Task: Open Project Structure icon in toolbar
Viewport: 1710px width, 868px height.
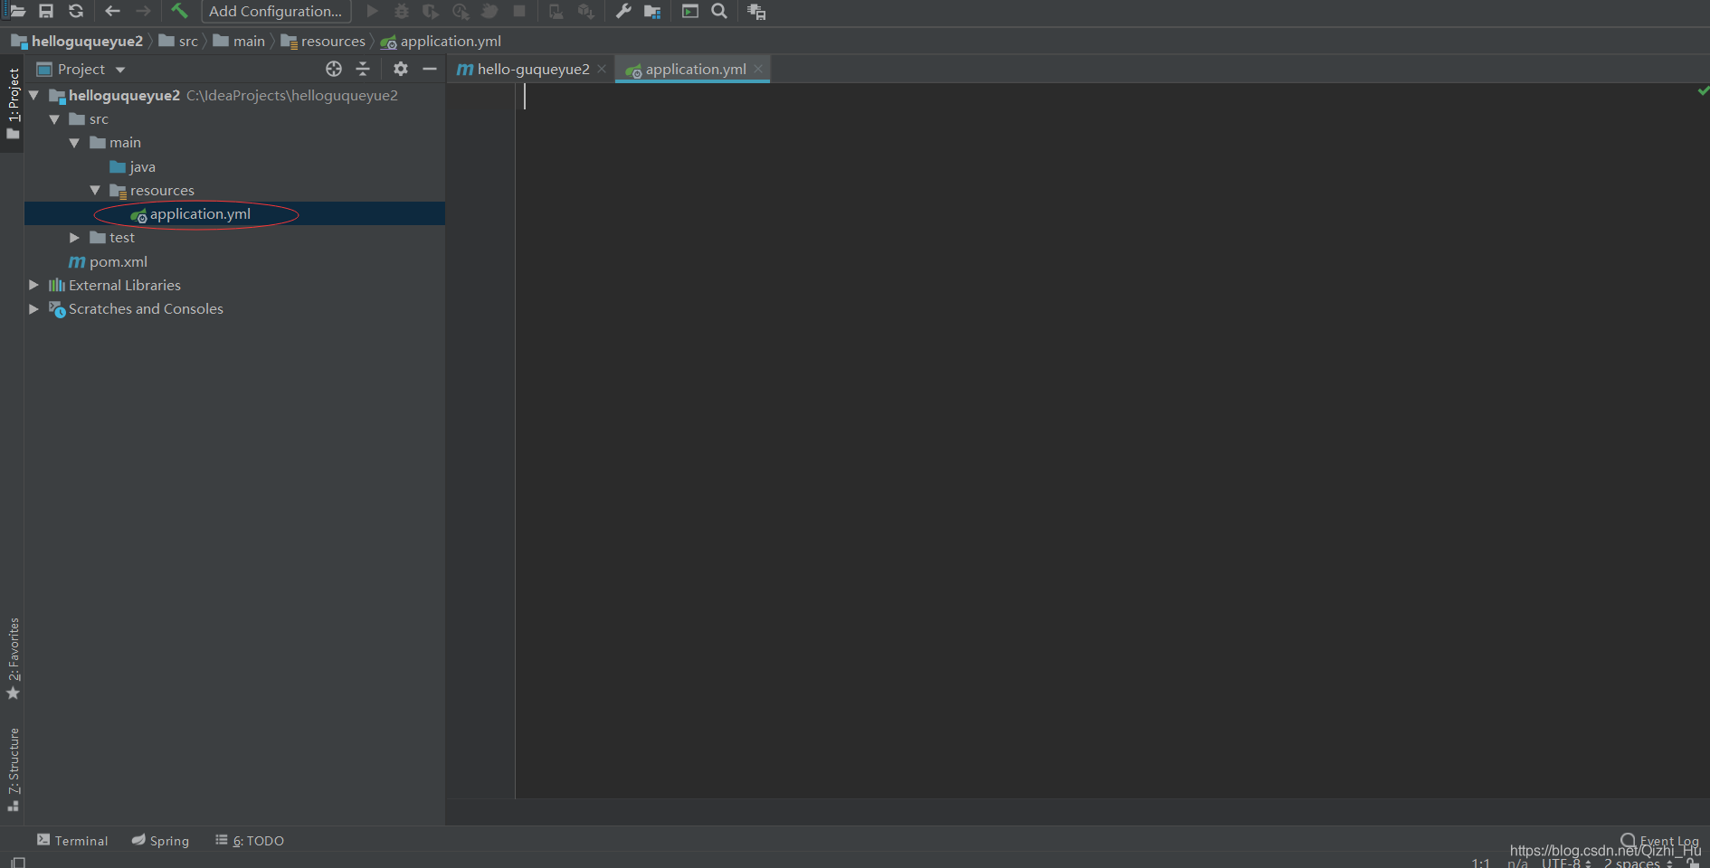Action: pyautogui.click(x=652, y=11)
